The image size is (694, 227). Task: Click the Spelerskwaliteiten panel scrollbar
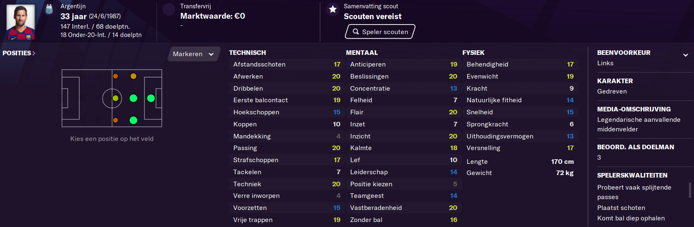[690, 190]
